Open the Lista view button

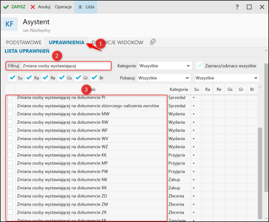(x=86, y=7)
